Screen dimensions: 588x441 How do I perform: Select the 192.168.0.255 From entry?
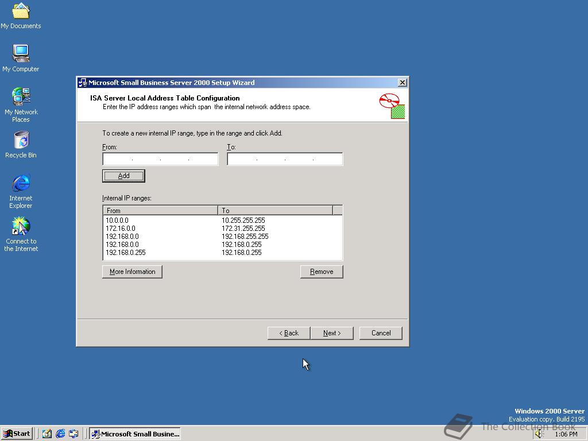coord(126,253)
